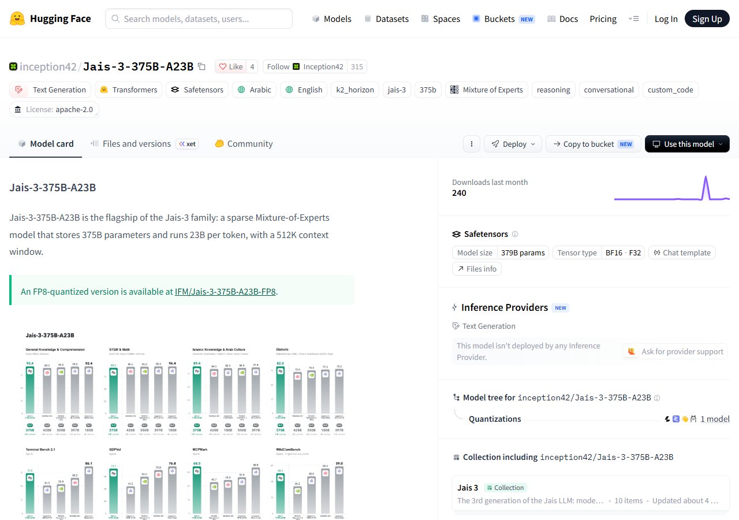Filter by the Arabic language tag
The height and width of the screenshot is (520, 739).
[255, 90]
